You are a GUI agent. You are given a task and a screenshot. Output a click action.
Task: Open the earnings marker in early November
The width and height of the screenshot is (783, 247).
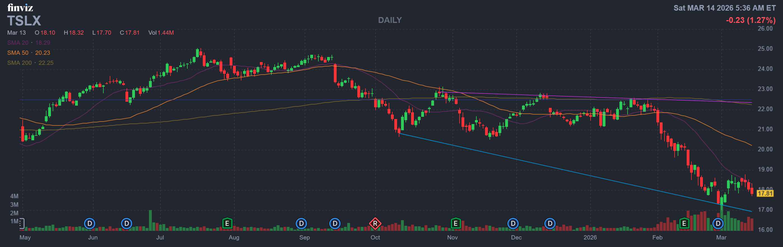coord(455,224)
